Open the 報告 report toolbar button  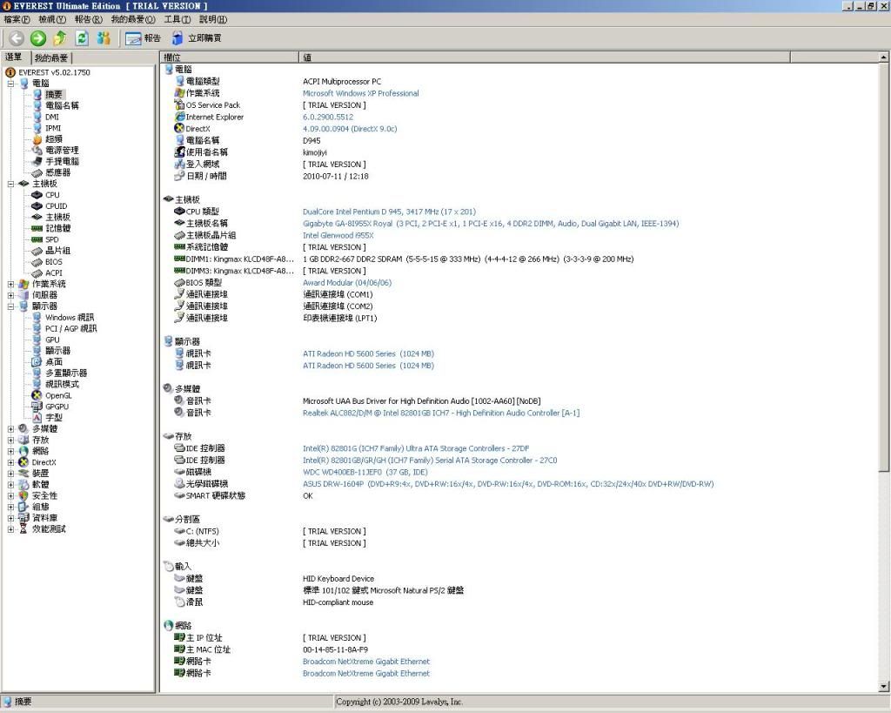pyautogui.click(x=144, y=37)
